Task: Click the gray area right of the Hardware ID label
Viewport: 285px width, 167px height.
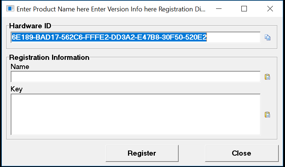Action: (164, 22)
